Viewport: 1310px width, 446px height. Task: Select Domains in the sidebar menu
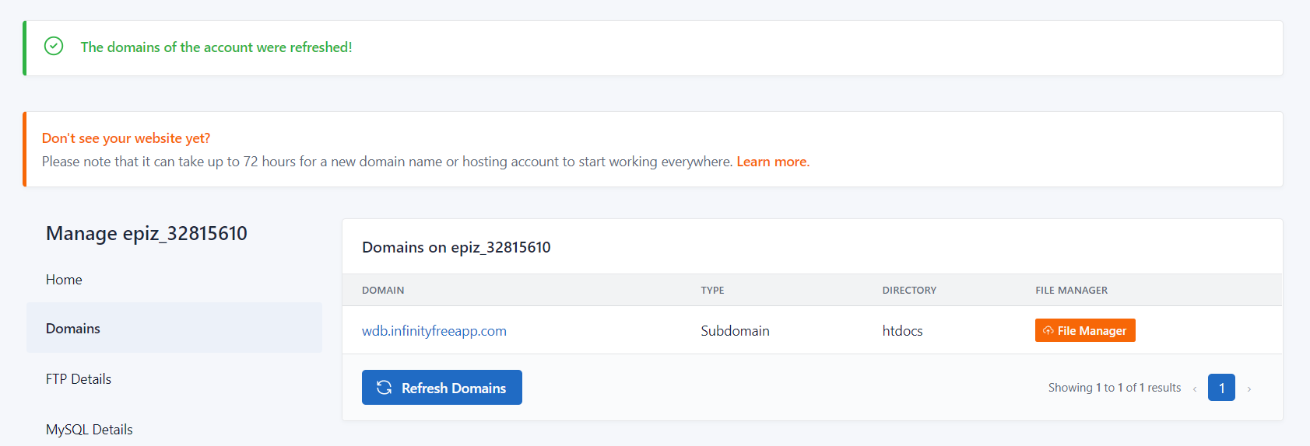[x=73, y=329]
